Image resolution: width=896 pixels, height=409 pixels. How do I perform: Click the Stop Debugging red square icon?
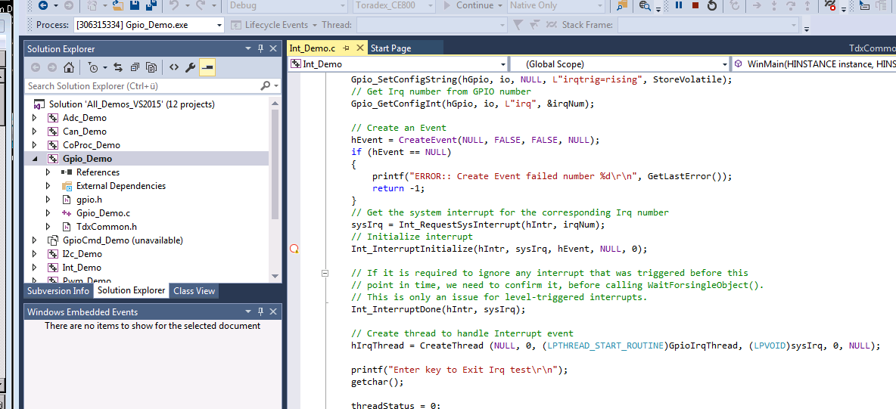pyautogui.click(x=695, y=6)
